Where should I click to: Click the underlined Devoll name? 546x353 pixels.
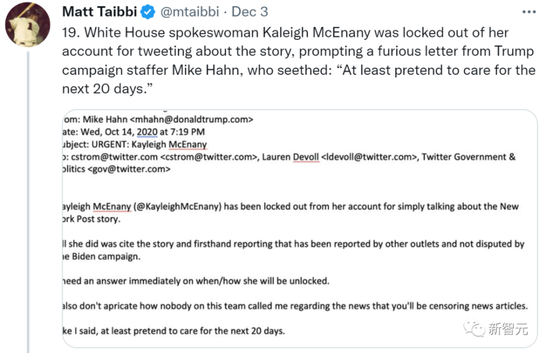click(x=306, y=157)
